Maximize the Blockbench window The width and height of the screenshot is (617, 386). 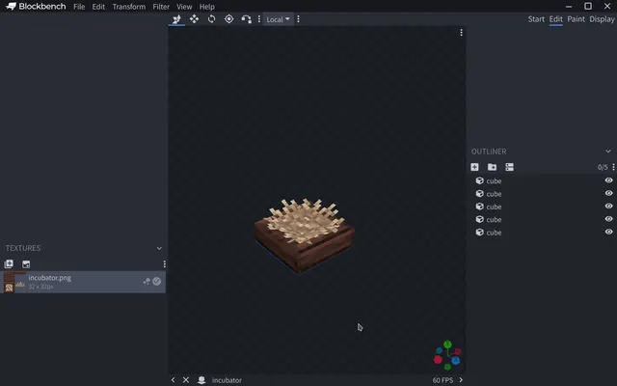[x=588, y=6]
